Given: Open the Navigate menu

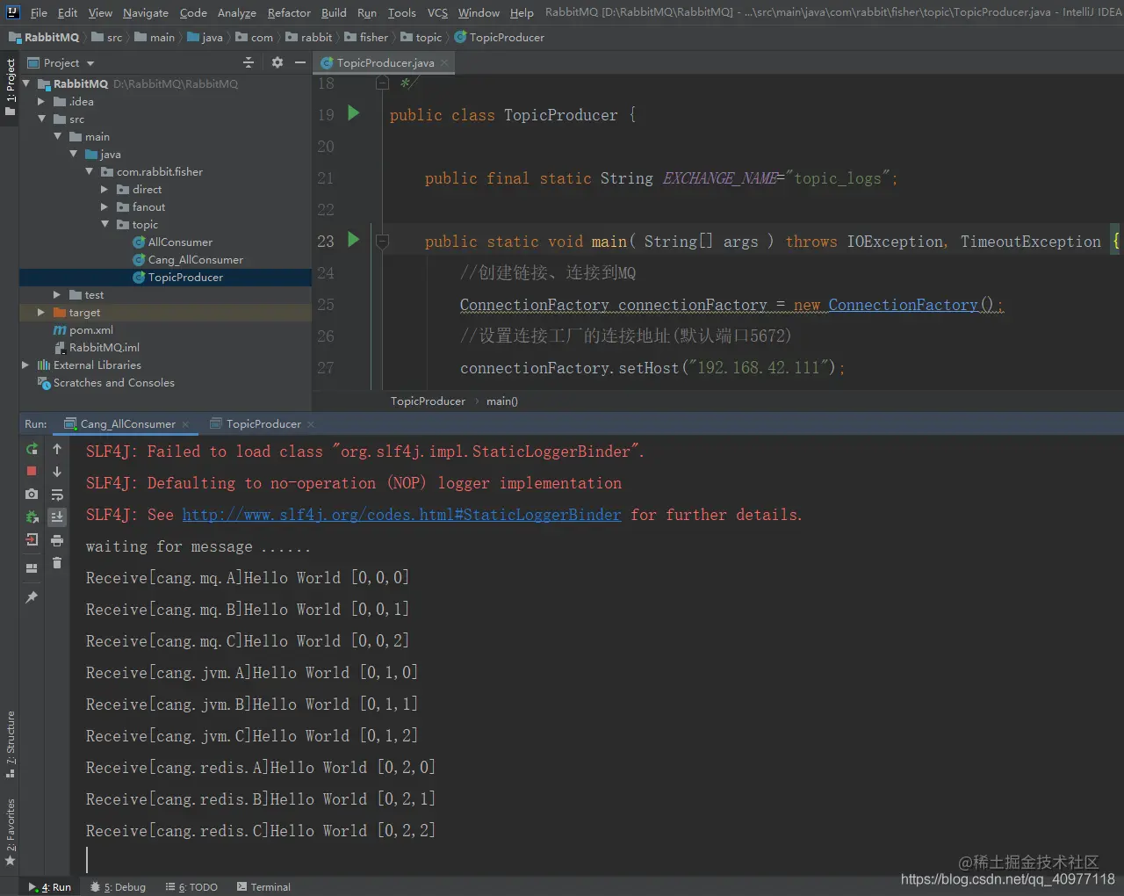Looking at the screenshot, I should coord(146,12).
